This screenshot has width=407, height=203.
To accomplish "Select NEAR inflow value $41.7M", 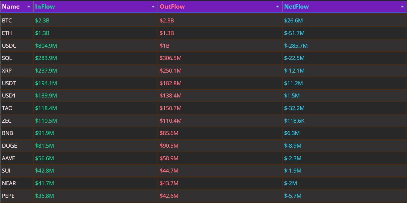I will tap(44, 183).
